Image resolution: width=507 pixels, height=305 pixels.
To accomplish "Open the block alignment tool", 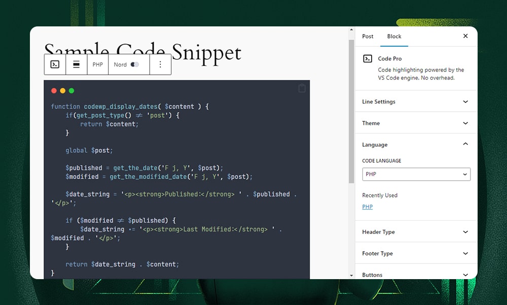I will click(x=76, y=64).
